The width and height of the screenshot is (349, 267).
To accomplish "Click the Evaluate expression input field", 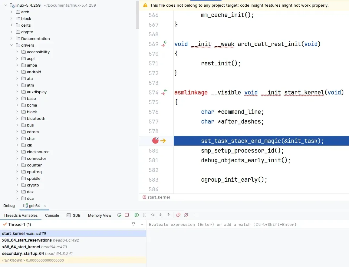I will click(x=248, y=224).
